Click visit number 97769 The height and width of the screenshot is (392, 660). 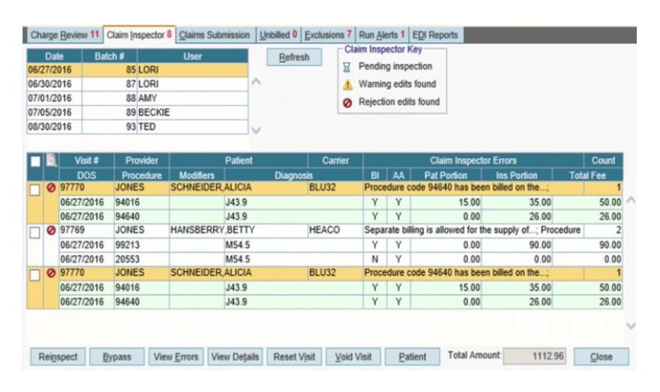(x=87, y=230)
